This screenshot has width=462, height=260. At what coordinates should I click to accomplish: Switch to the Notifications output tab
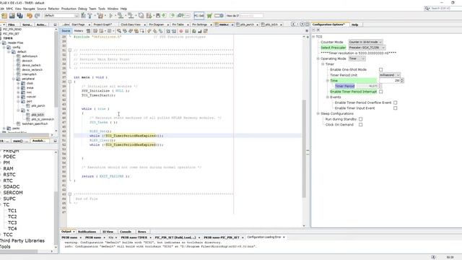tap(87, 232)
